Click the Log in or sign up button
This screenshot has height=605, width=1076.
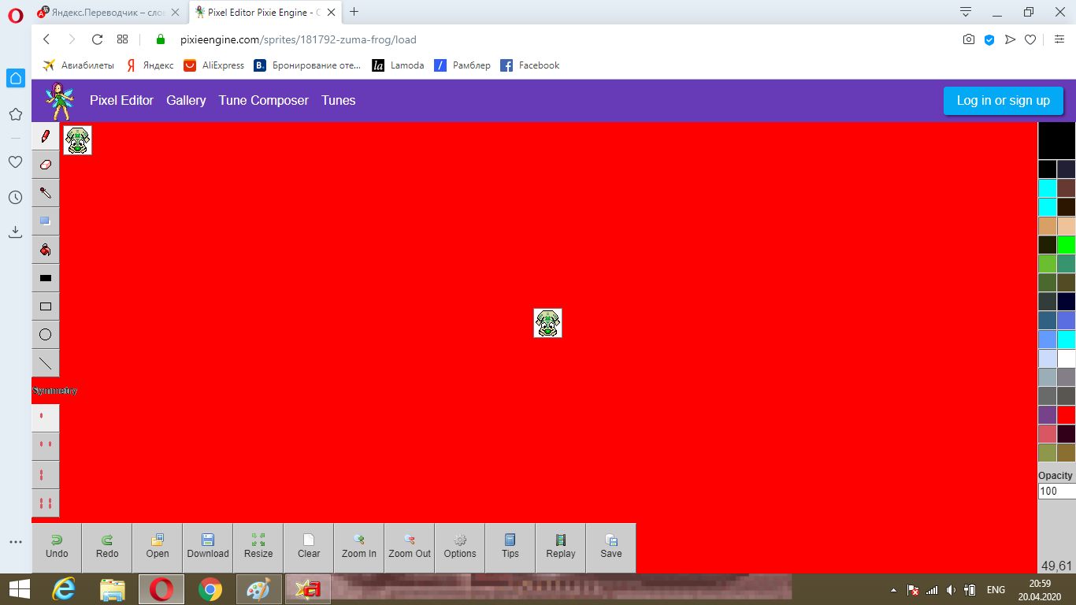[1004, 101]
